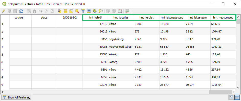This screenshot has height=101, width=241.
Task: Sort by the hnt_jogallas column header
Action: coord(121,18)
